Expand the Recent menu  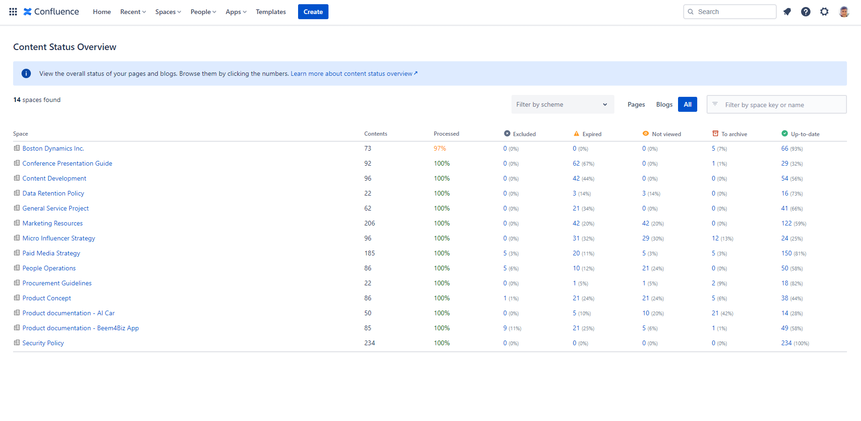click(132, 12)
